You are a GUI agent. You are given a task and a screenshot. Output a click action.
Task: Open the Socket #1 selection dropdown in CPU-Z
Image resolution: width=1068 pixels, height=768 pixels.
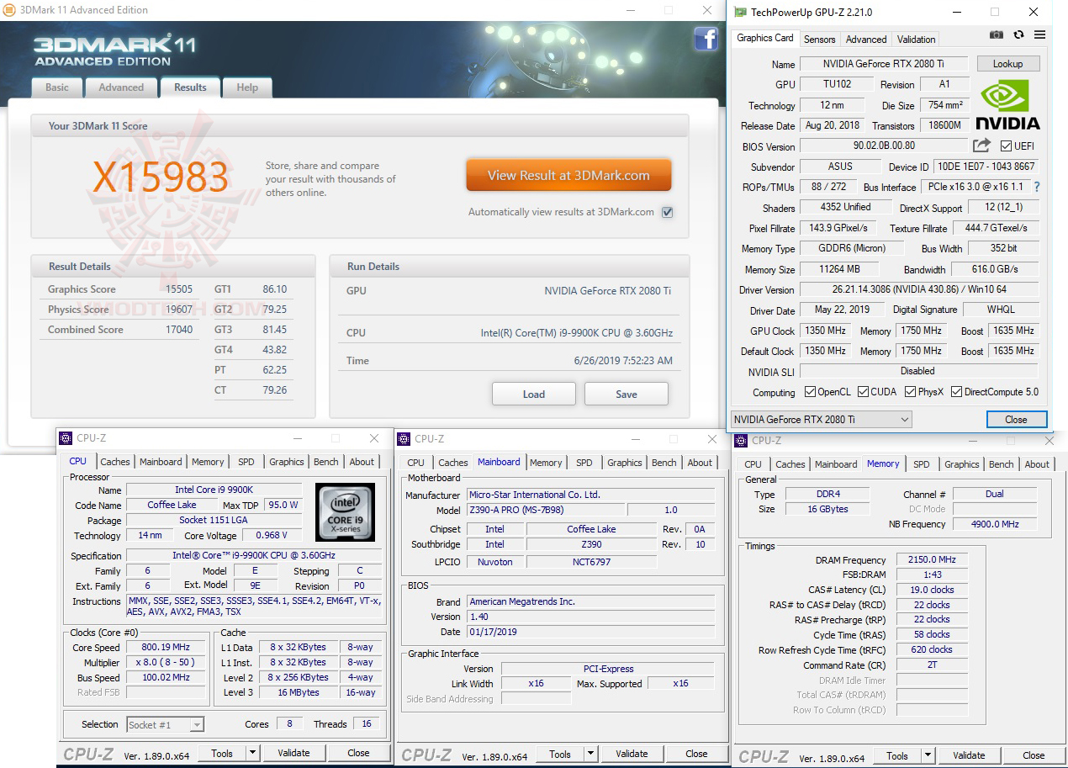(196, 724)
